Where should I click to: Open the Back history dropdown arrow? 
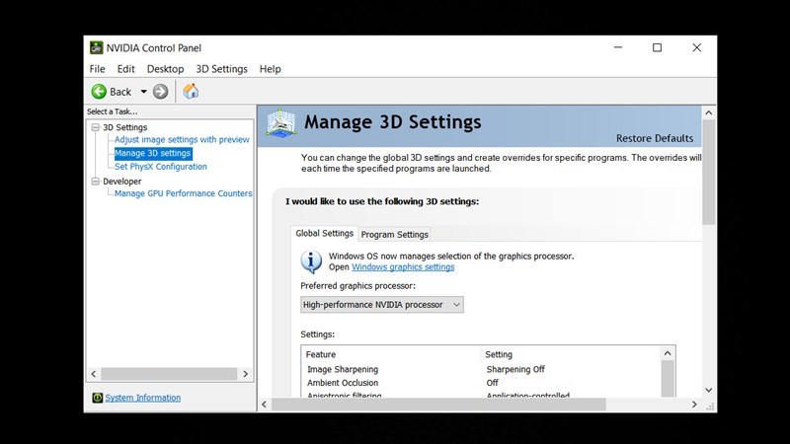pyautogui.click(x=143, y=92)
